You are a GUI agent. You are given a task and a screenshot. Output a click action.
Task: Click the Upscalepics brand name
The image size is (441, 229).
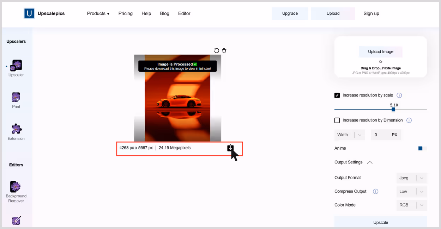pos(51,14)
